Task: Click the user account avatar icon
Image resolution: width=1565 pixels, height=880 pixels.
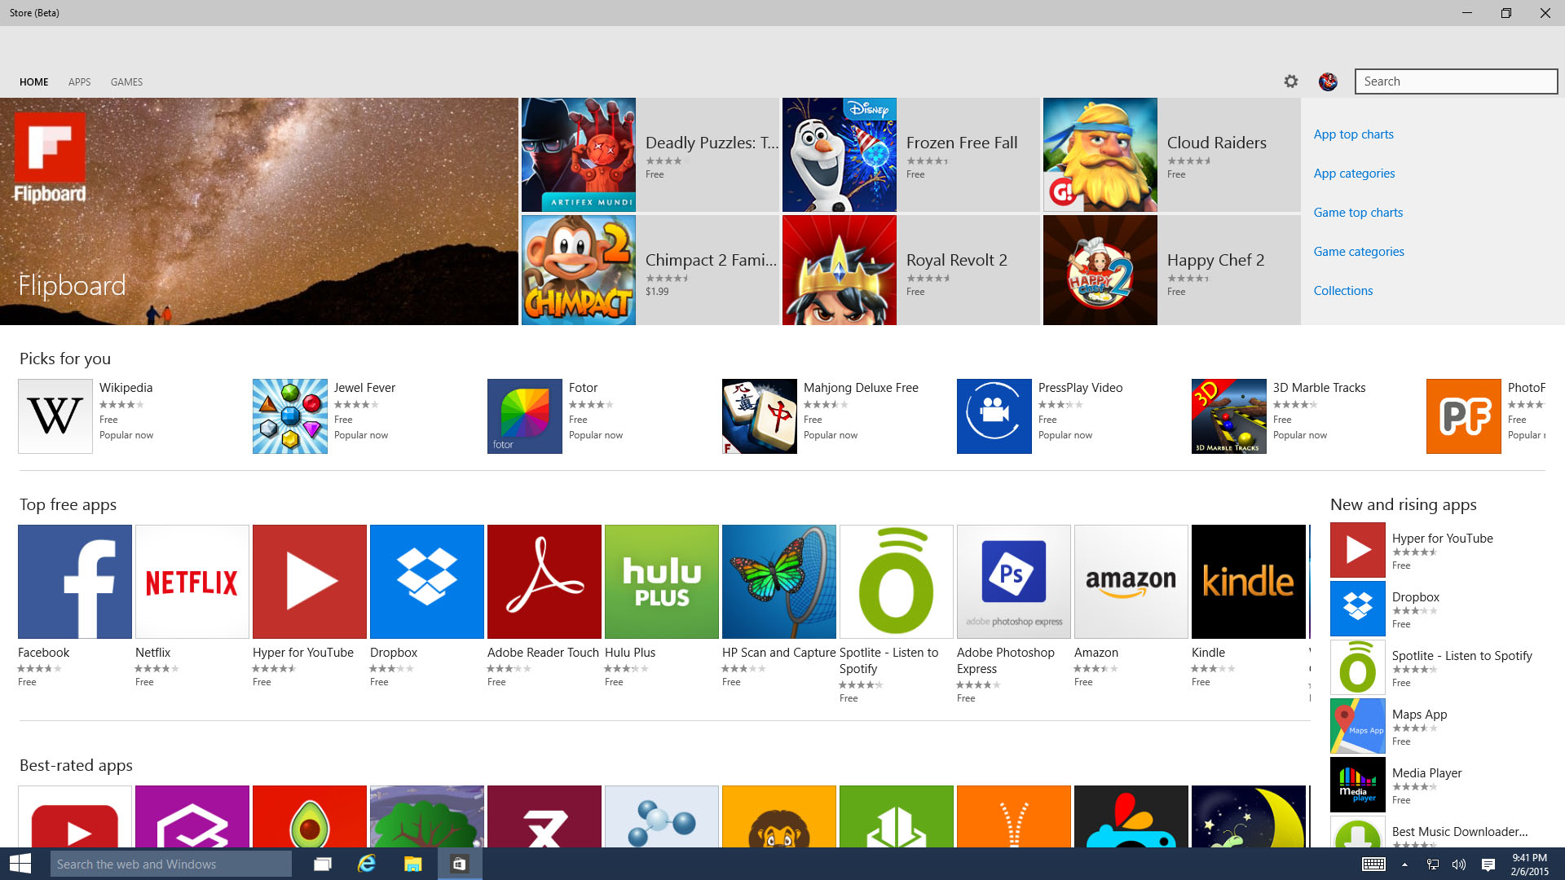Action: coord(1328,81)
